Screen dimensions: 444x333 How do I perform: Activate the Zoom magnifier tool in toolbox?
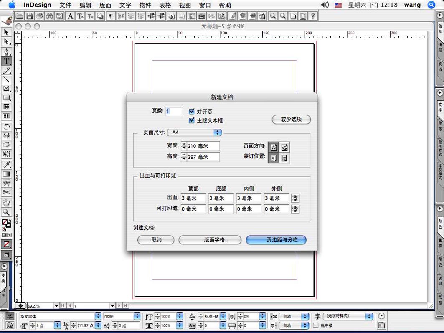6,212
